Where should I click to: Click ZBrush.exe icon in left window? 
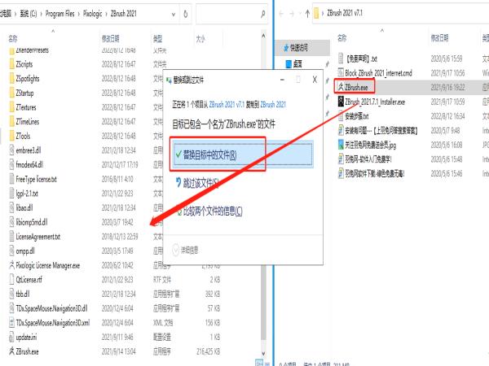point(12,351)
